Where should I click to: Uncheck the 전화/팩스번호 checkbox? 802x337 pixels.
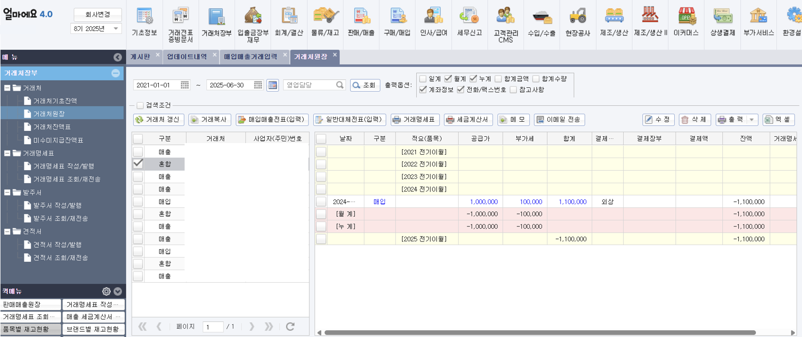click(461, 90)
